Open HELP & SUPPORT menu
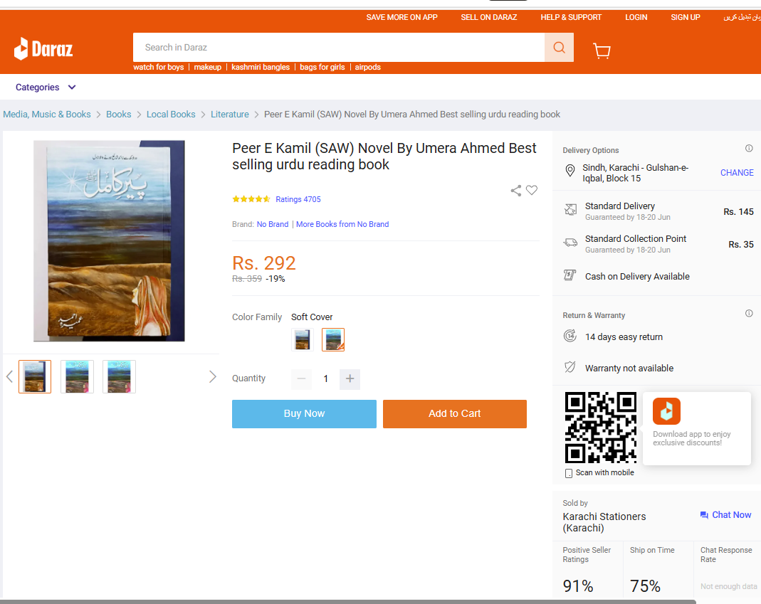This screenshot has width=761, height=604. [x=571, y=18]
